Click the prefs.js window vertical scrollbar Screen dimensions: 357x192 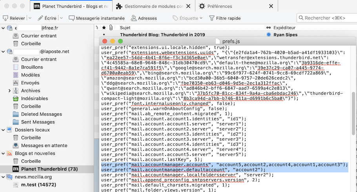tap(353, 114)
